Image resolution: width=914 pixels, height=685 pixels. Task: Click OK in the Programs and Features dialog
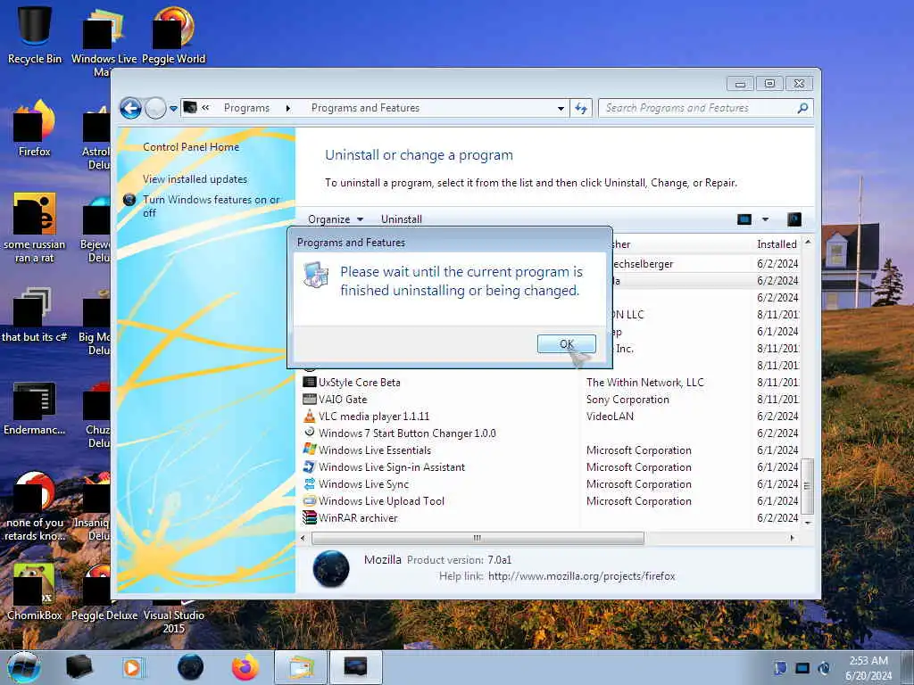566,343
